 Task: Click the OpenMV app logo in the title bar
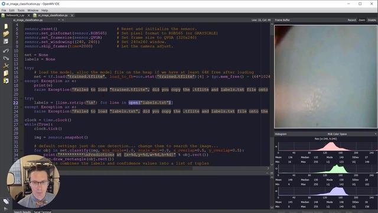pyautogui.click(x=3, y=4)
